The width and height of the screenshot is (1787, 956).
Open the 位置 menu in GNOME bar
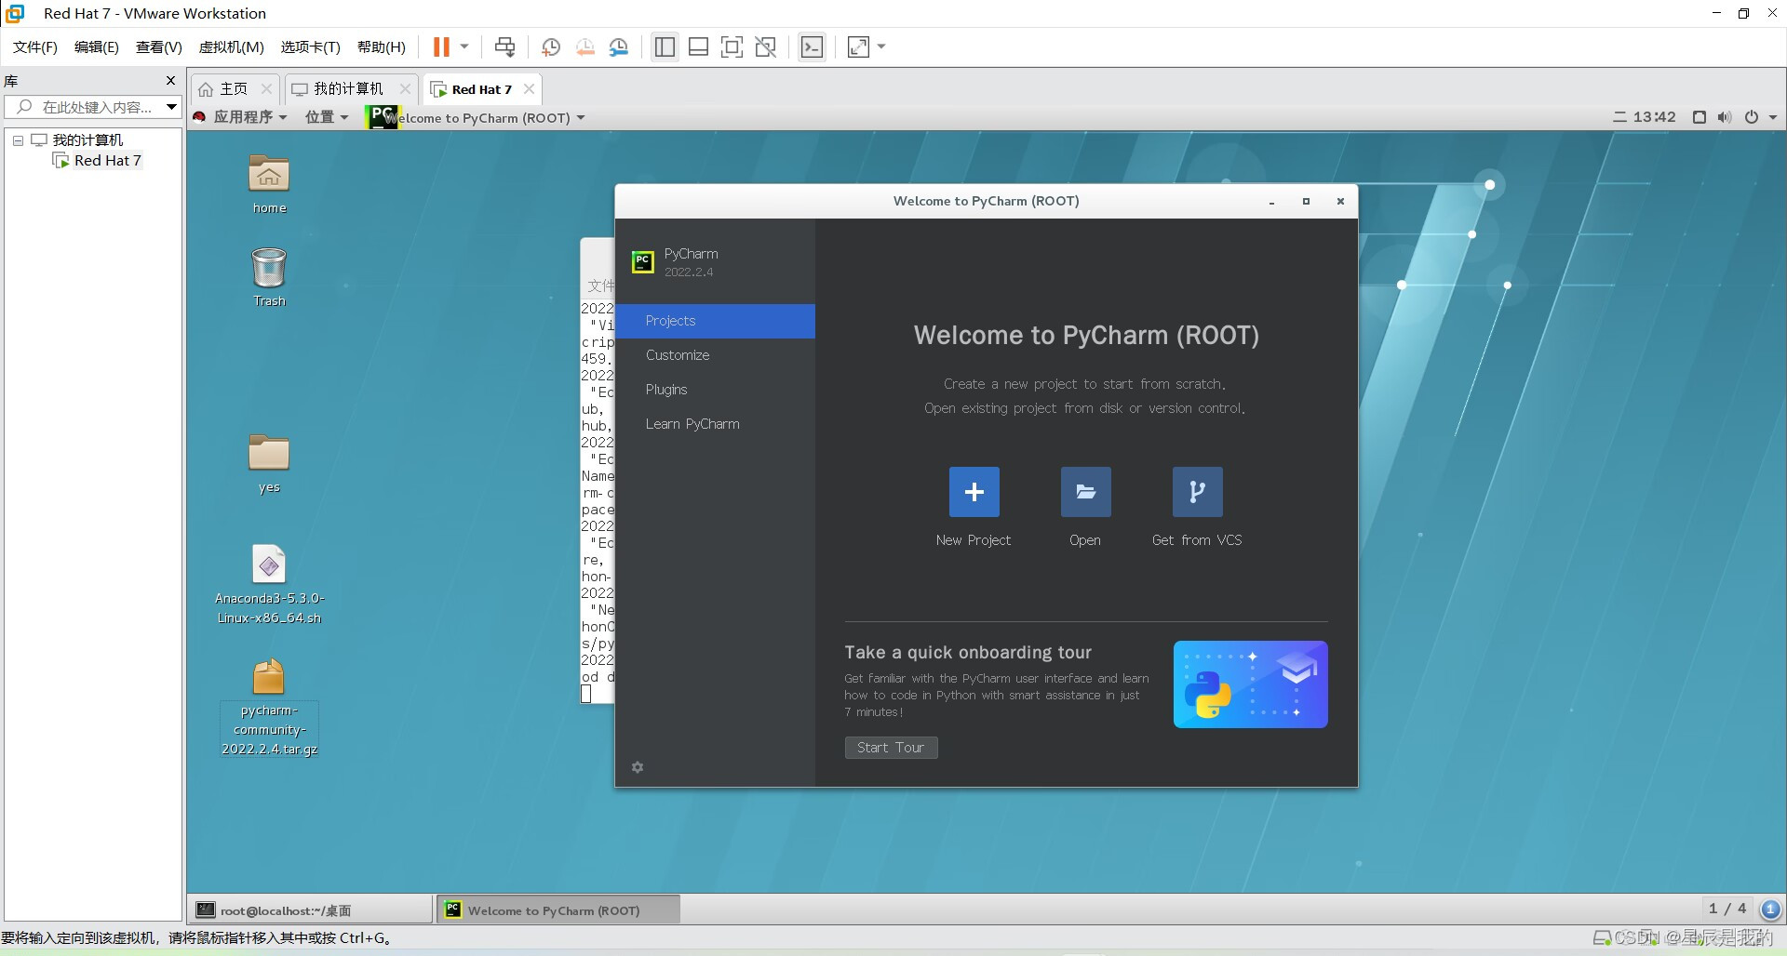pos(326,117)
